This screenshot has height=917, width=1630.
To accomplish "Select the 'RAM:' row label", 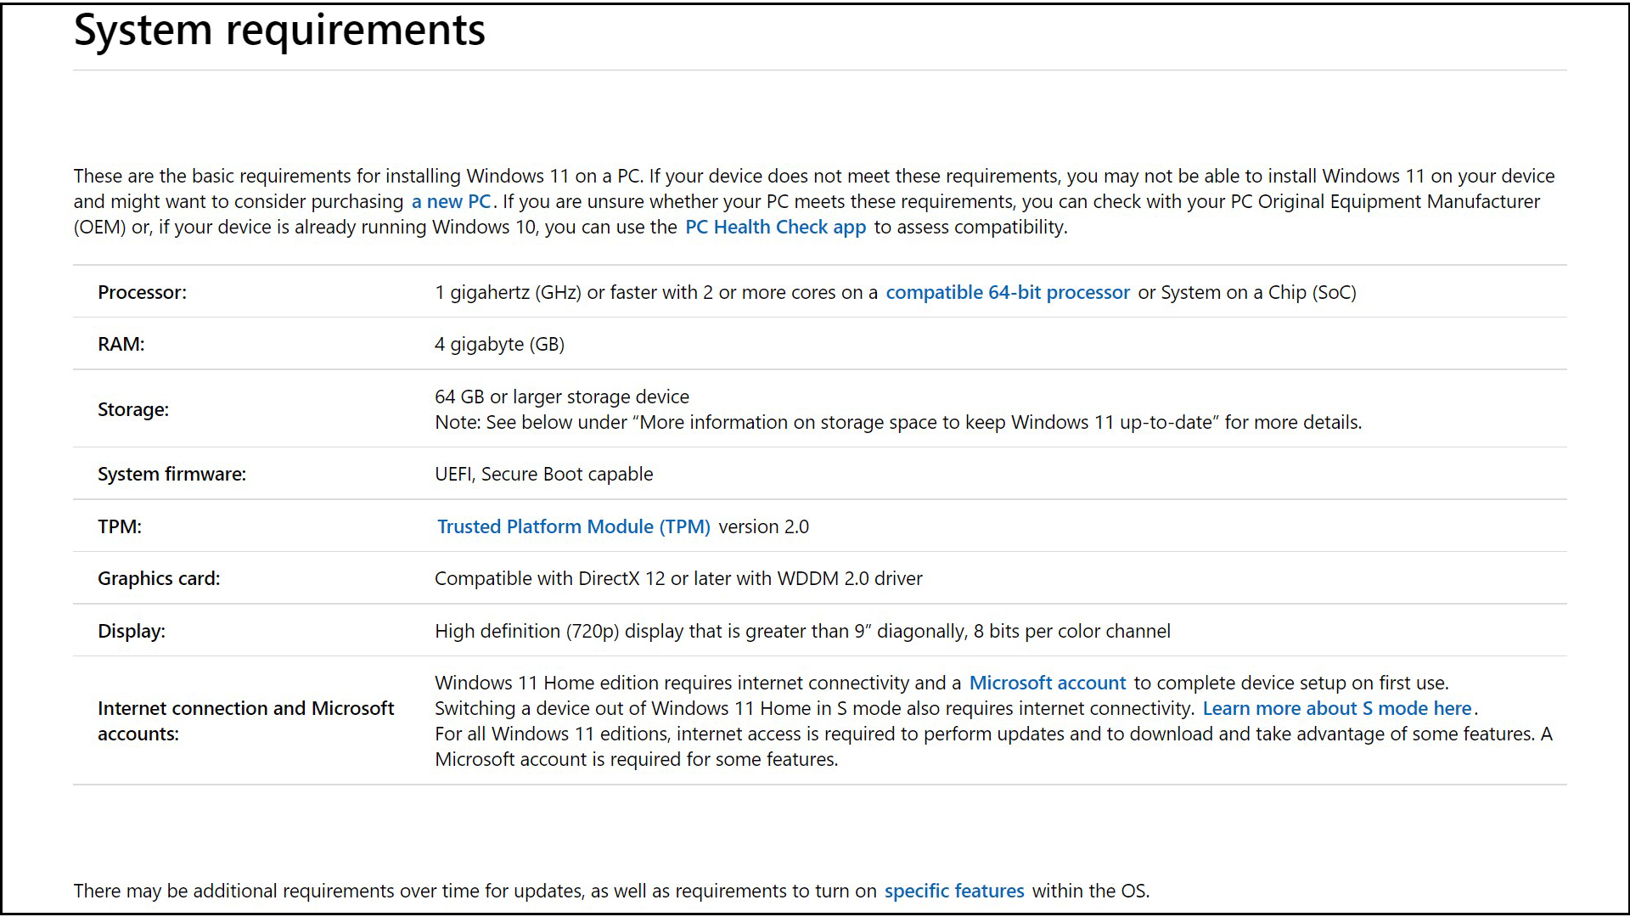I will tap(121, 345).
